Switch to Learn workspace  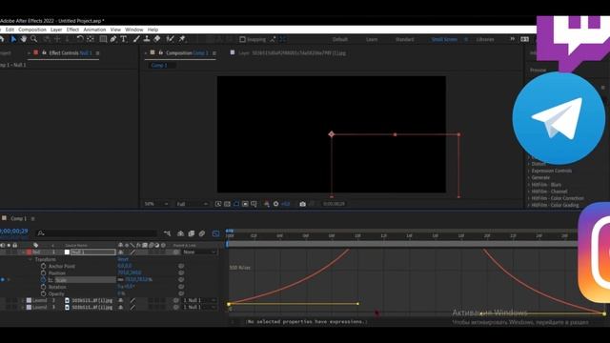pos(372,39)
